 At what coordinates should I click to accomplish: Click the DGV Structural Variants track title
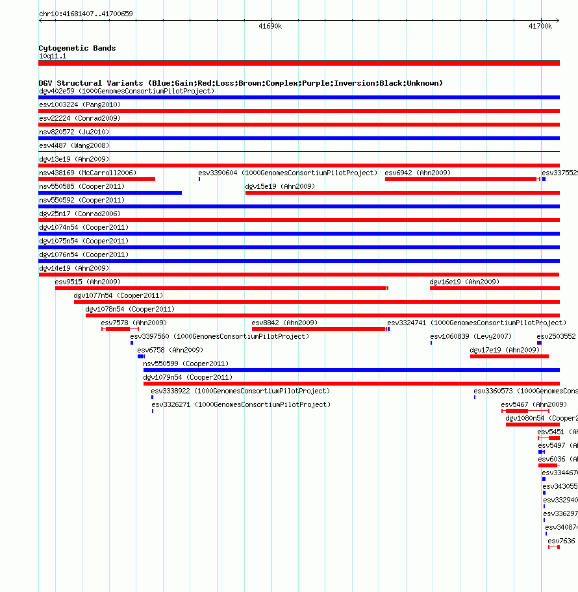point(241,83)
